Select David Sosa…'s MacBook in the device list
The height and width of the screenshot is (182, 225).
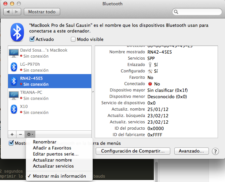pyautogui.click(x=50, y=53)
